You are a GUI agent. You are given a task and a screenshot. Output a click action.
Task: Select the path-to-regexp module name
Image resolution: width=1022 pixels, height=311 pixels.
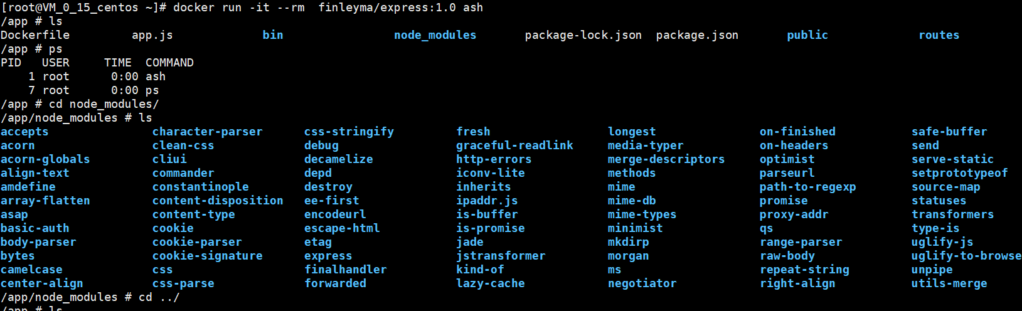(x=807, y=187)
